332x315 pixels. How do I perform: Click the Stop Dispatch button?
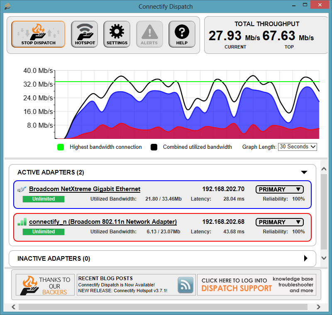tap(38, 34)
